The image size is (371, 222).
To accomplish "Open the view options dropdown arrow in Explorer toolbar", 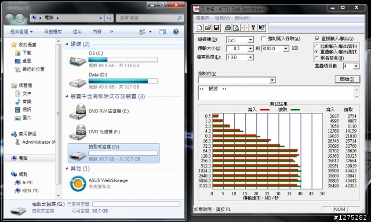I will tap(150, 31).
